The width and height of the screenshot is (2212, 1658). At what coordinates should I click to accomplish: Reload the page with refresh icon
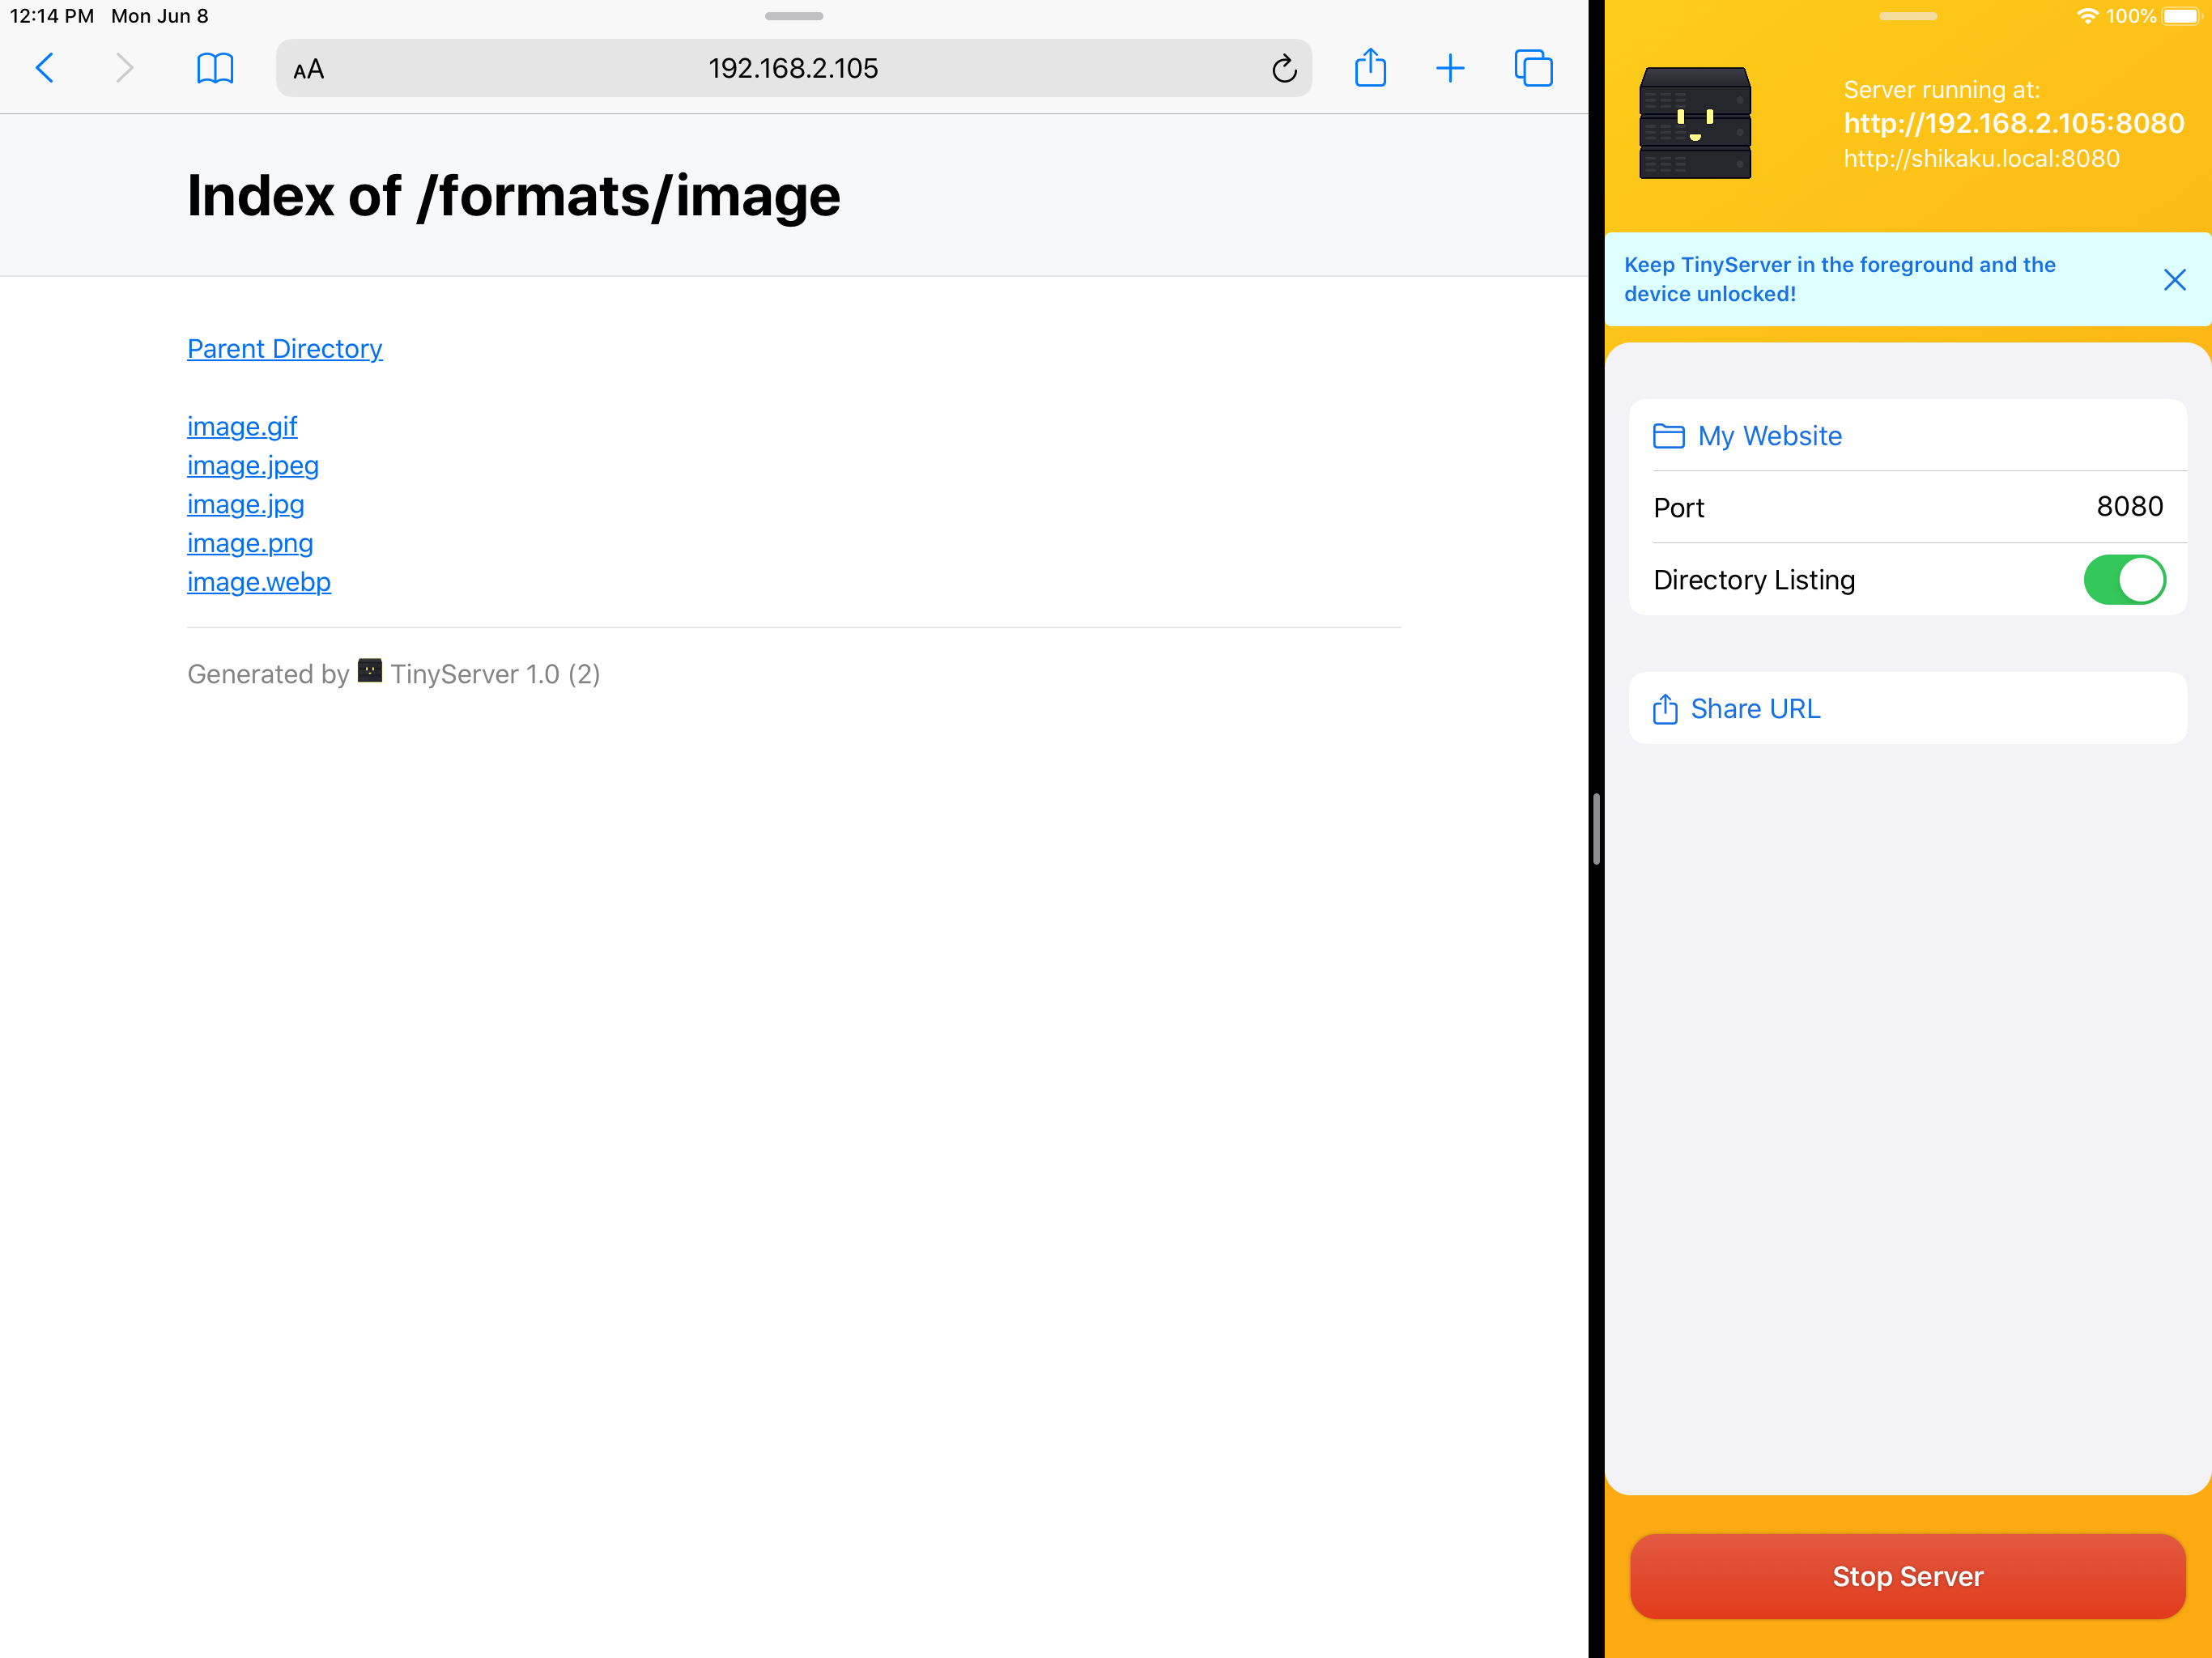point(1284,68)
